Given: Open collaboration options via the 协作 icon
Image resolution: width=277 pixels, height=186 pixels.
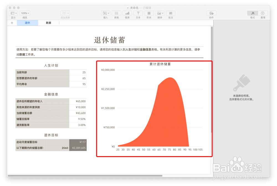Looking at the screenshot, I should tap(211, 13).
